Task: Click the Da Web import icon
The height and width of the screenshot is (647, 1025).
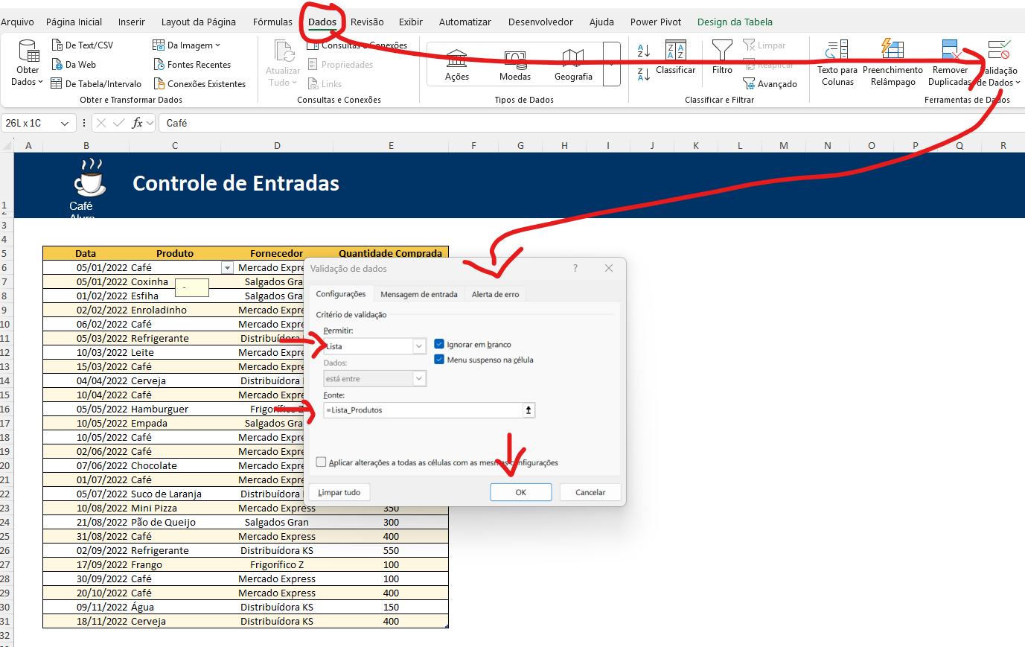Action: pyautogui.click(x=57, y=65)
